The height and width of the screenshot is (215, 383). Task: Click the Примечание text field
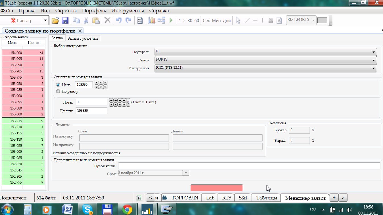click(249, 166)
